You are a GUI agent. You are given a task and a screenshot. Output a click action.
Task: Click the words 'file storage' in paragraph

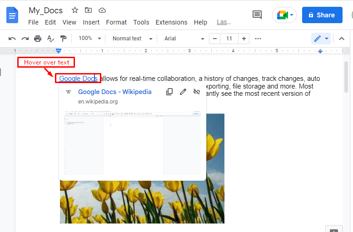pos(249,86)
